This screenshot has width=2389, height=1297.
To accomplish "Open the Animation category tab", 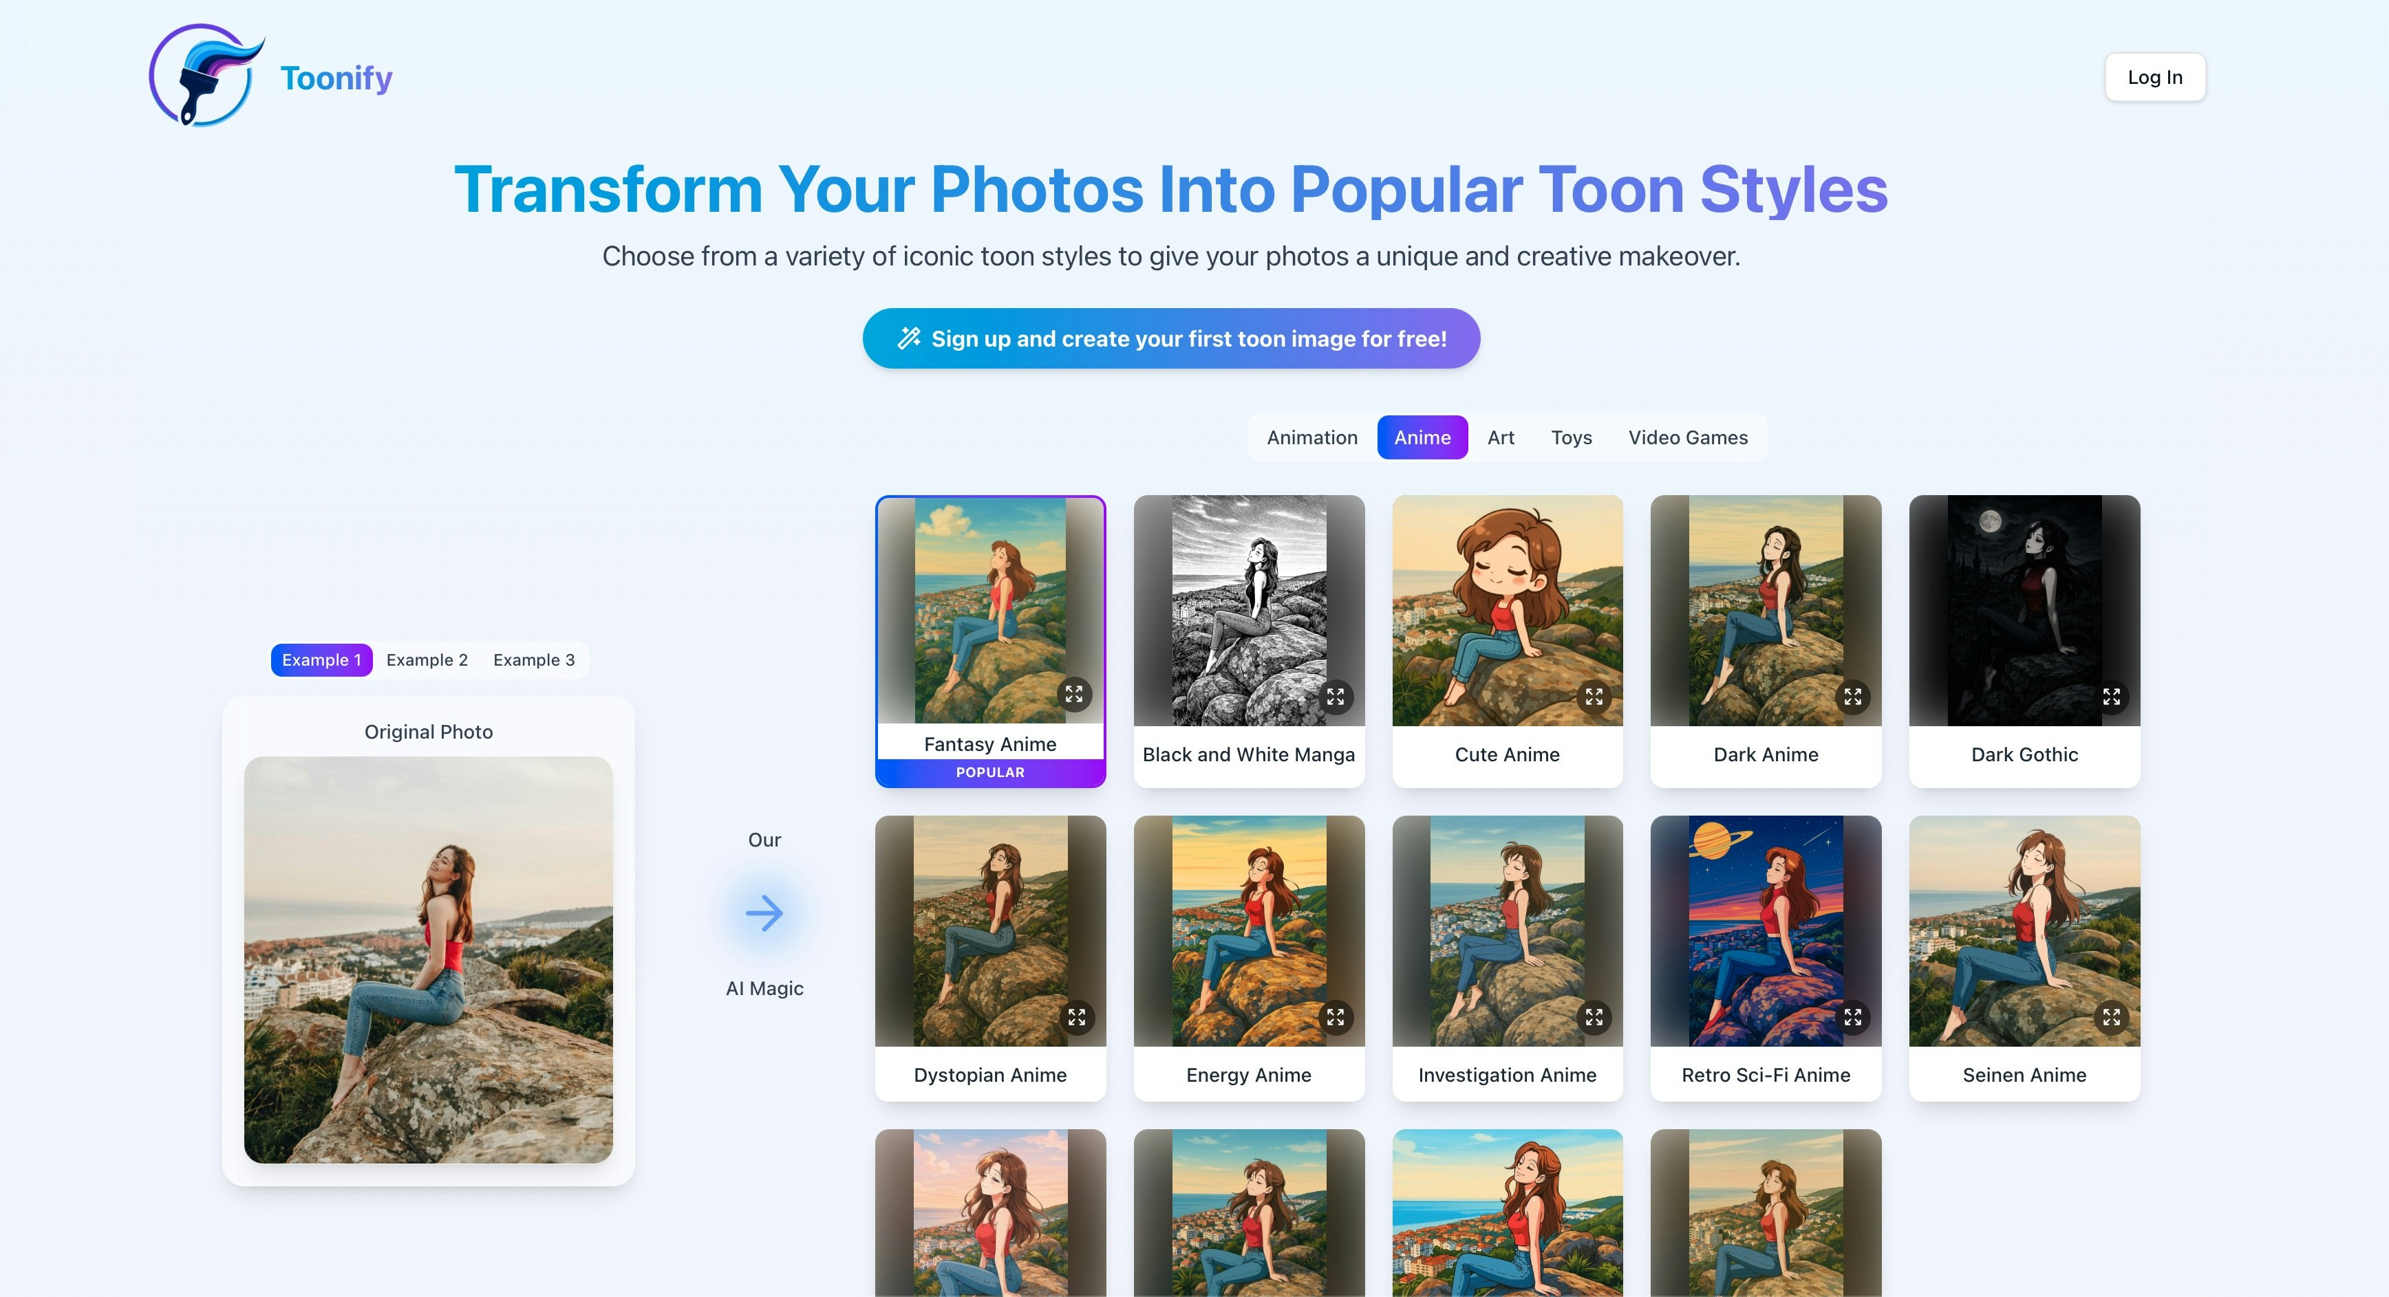I will [1311, 437].
